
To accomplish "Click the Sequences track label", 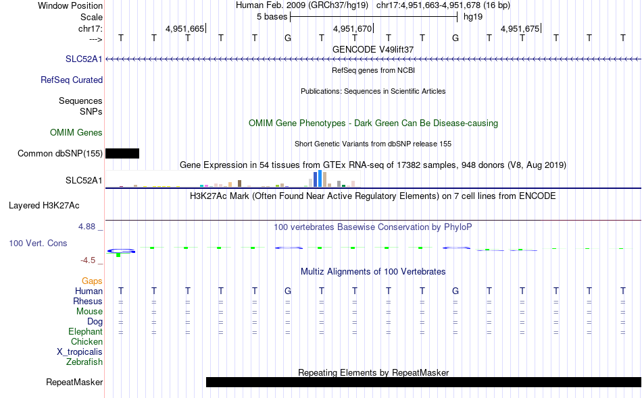I will pos(80,101).
